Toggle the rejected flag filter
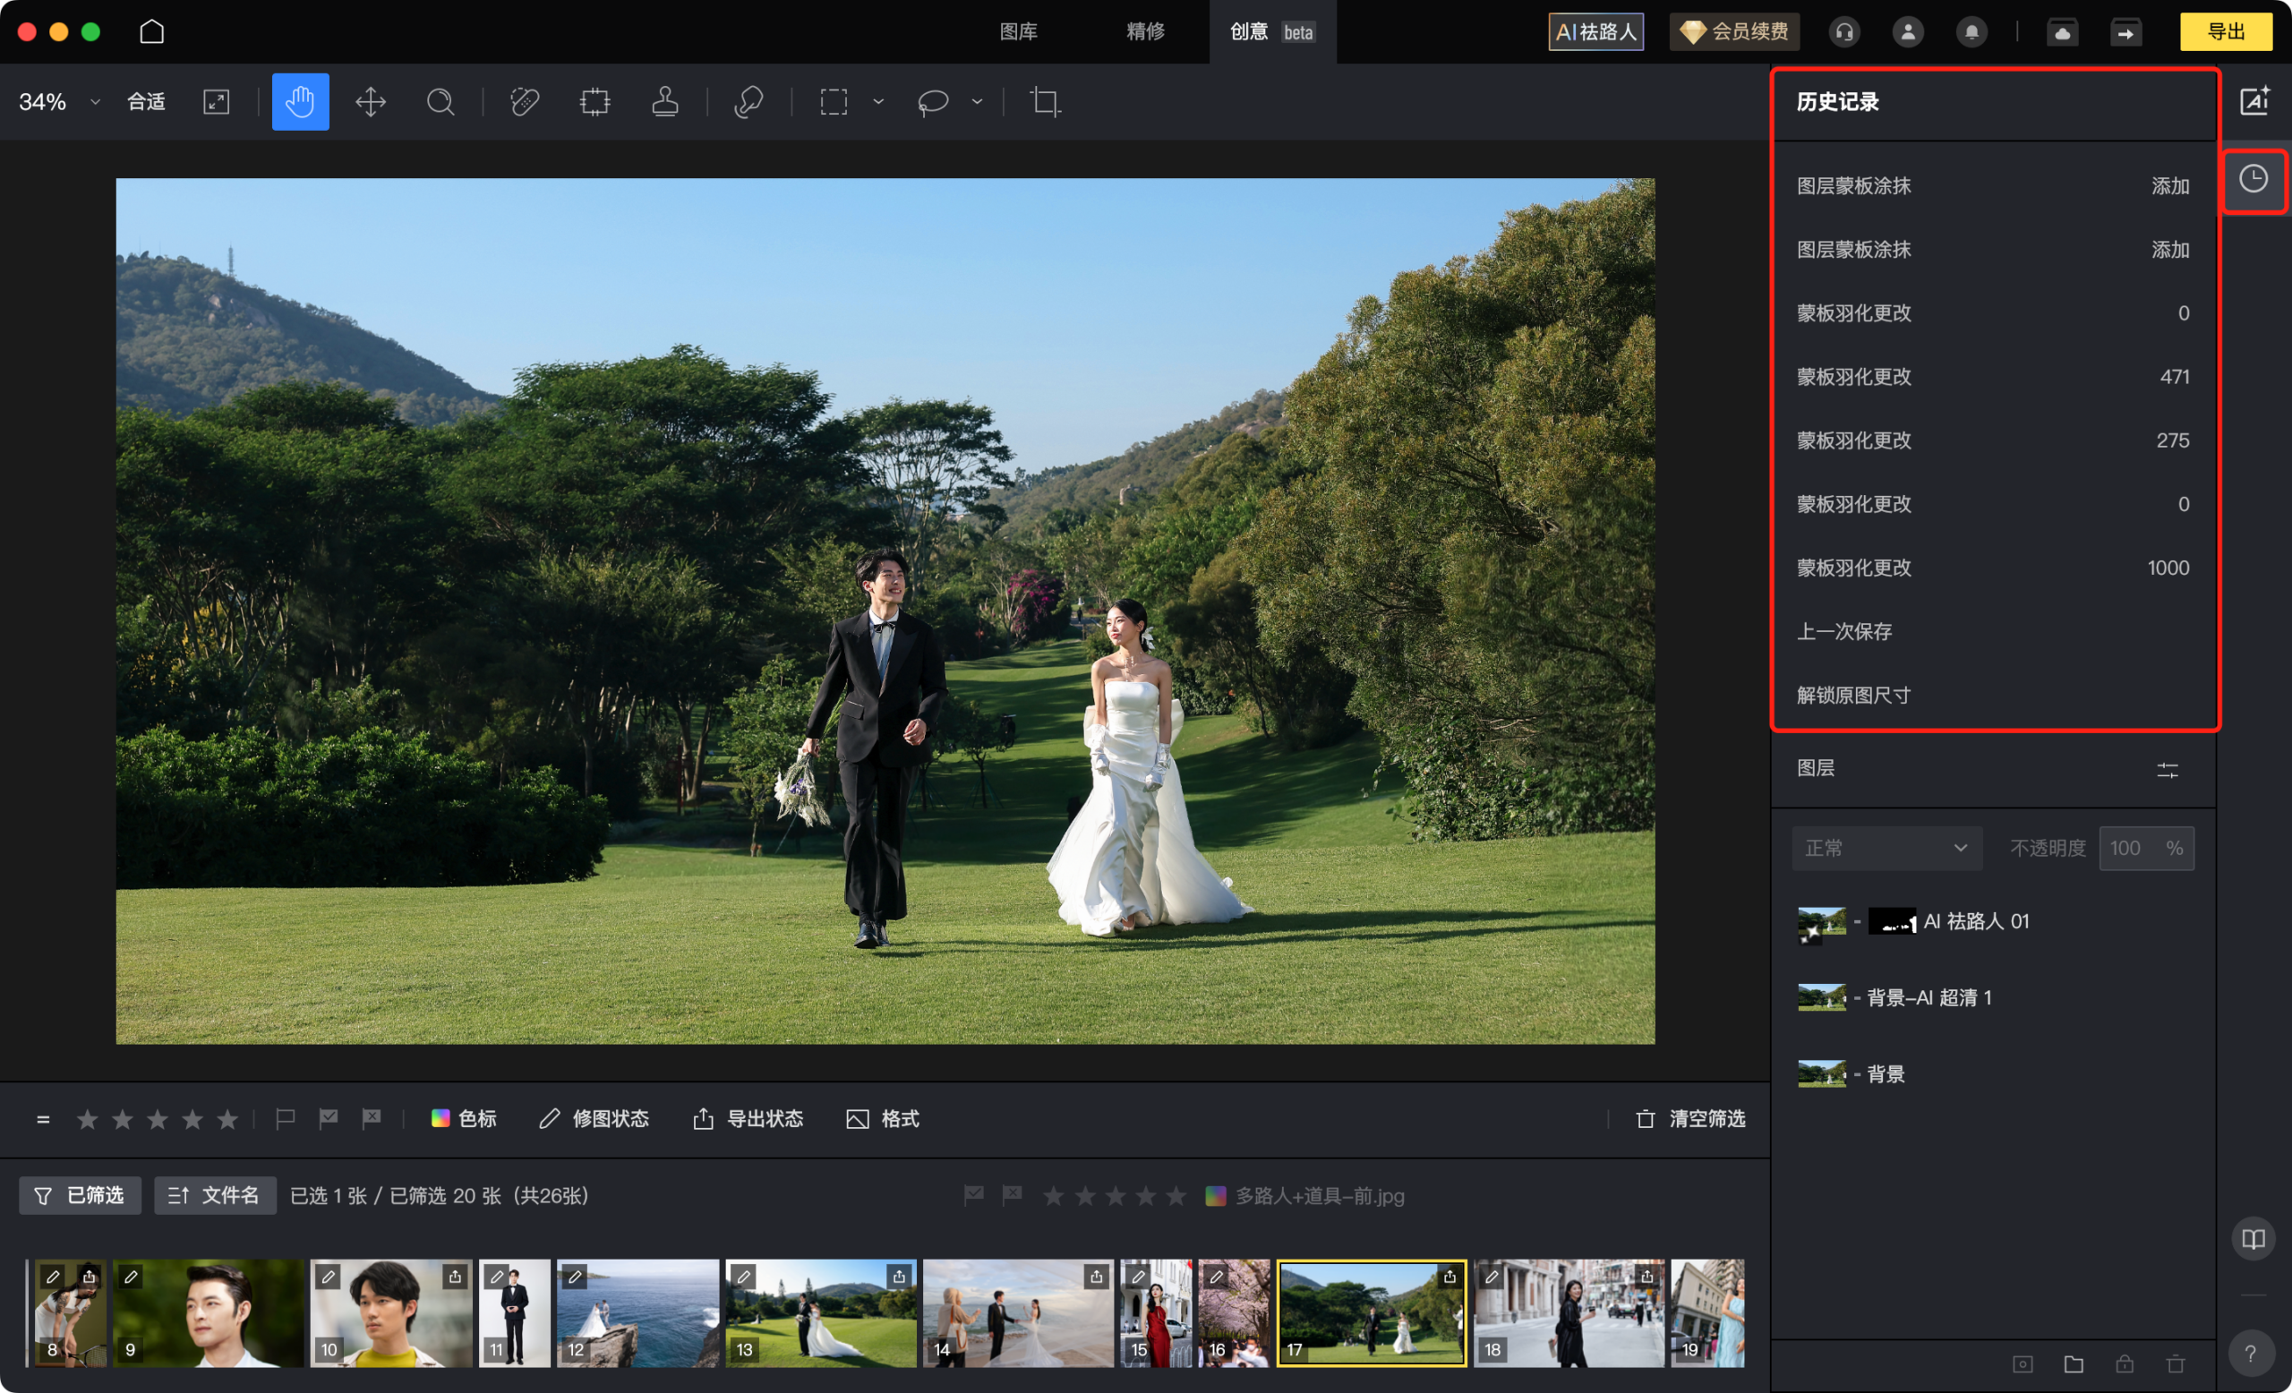The image size is (2292, 1393). (372, 1118)
